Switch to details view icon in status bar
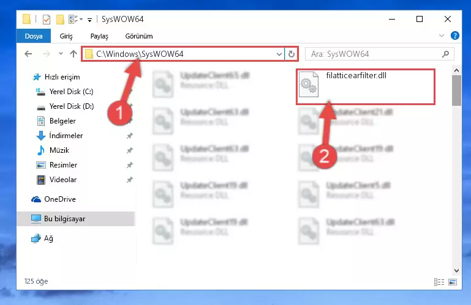 (439, 282)
